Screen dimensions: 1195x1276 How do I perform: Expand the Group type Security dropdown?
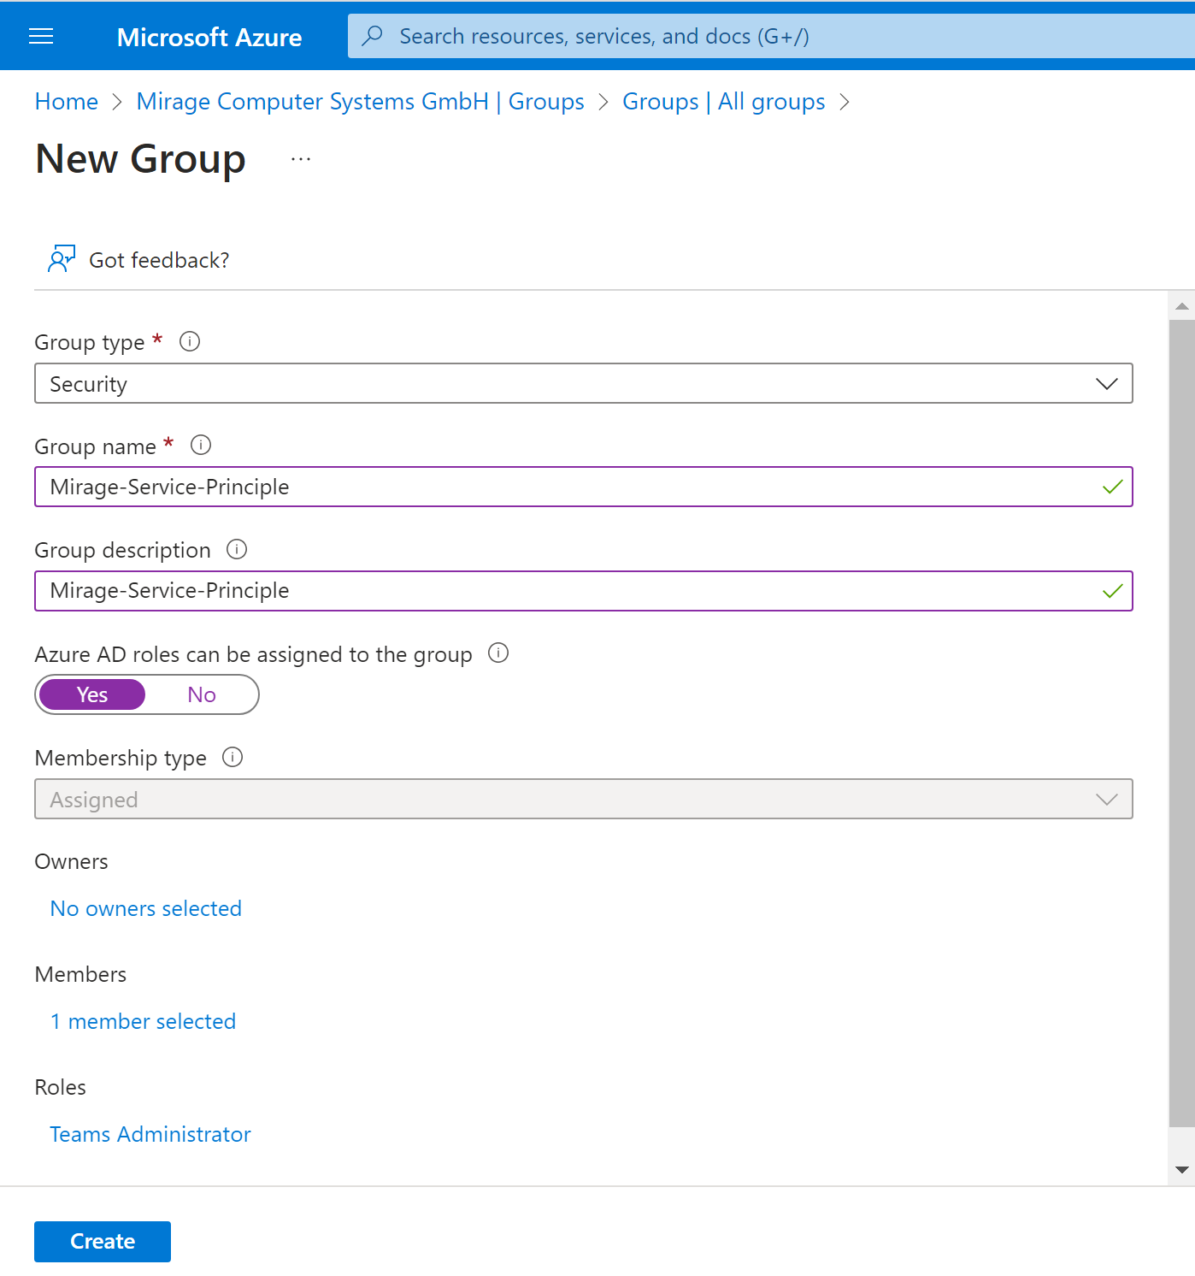(584, 383)
